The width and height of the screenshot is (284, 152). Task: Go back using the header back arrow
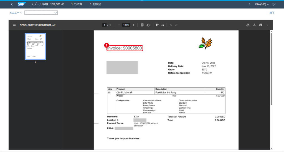tap(12, 4)
